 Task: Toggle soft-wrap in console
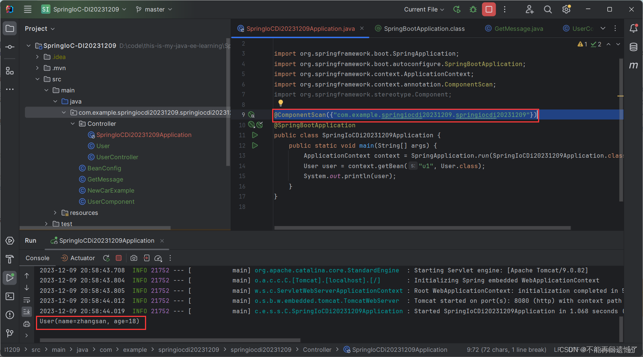click(27, 300)
